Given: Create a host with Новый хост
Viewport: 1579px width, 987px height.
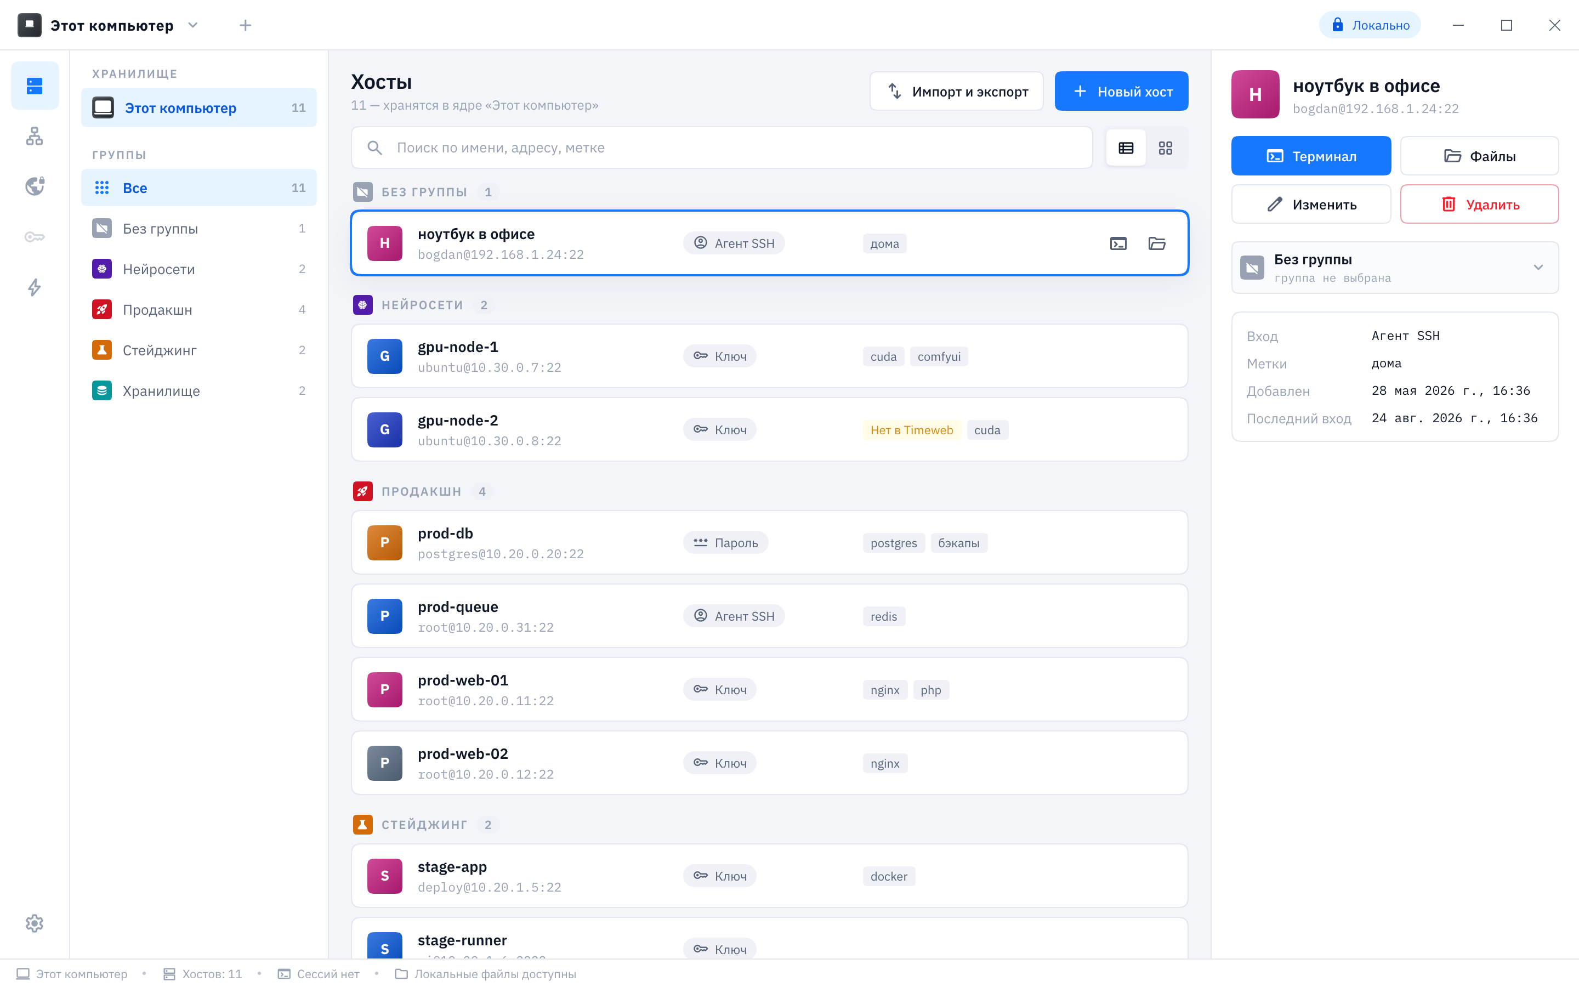Looking at the screenshot, I should (1121, 92).
